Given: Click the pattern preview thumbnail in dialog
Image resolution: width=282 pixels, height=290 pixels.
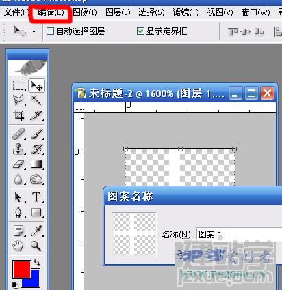Looking at the screenshot, I should [134, 235].
